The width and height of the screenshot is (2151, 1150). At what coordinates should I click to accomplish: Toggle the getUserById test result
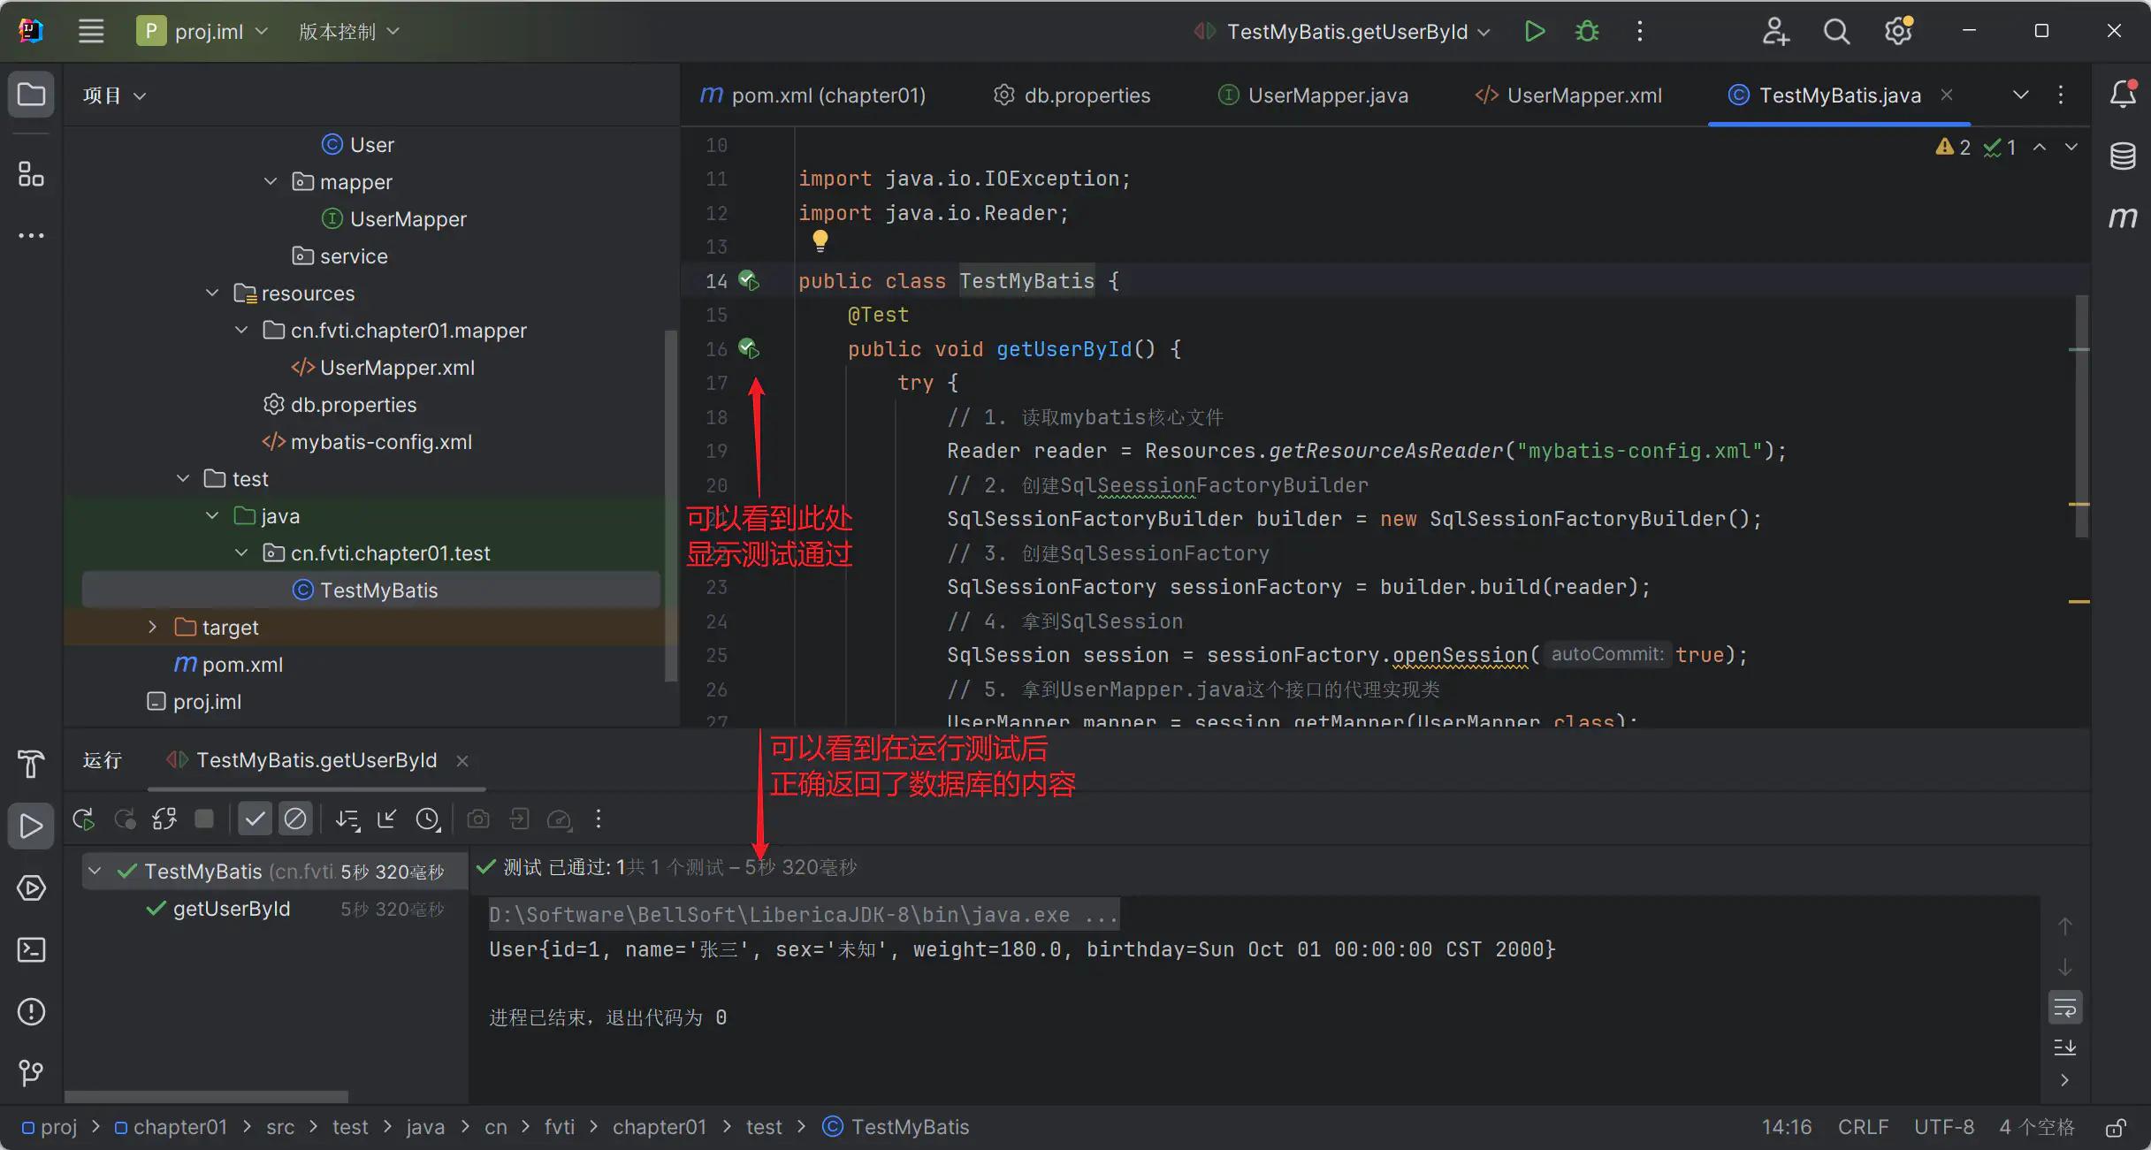pos(232,909)
